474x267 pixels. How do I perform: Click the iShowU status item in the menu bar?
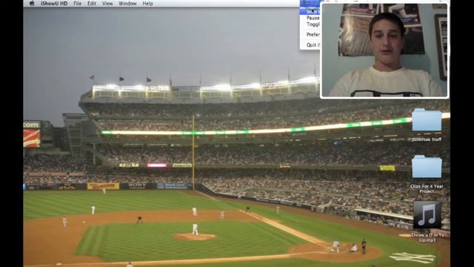tap(310, 3)
